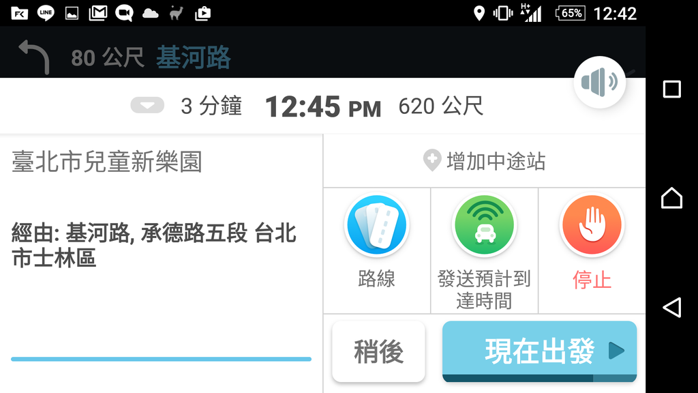Tap the Gmail notification icon in the status bar
Viewport: 698px width, 393px height.
click(98, 13)
